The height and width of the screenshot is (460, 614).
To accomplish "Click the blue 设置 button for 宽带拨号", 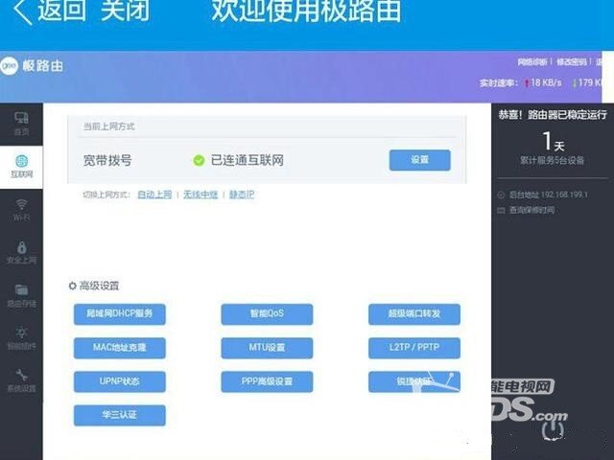I will coord(419,160).
